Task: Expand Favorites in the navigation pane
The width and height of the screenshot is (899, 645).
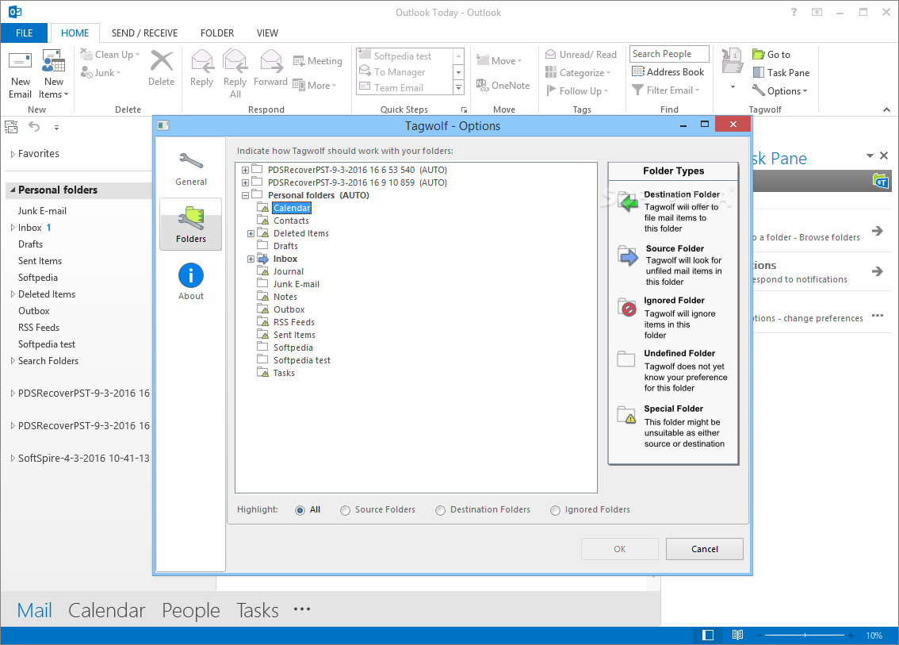Action: coord(13,154)
